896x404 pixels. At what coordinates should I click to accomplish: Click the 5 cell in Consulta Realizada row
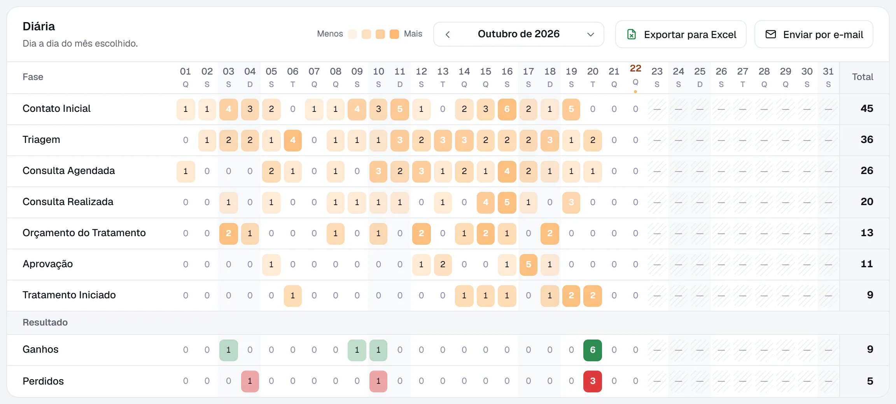(507, 202)
